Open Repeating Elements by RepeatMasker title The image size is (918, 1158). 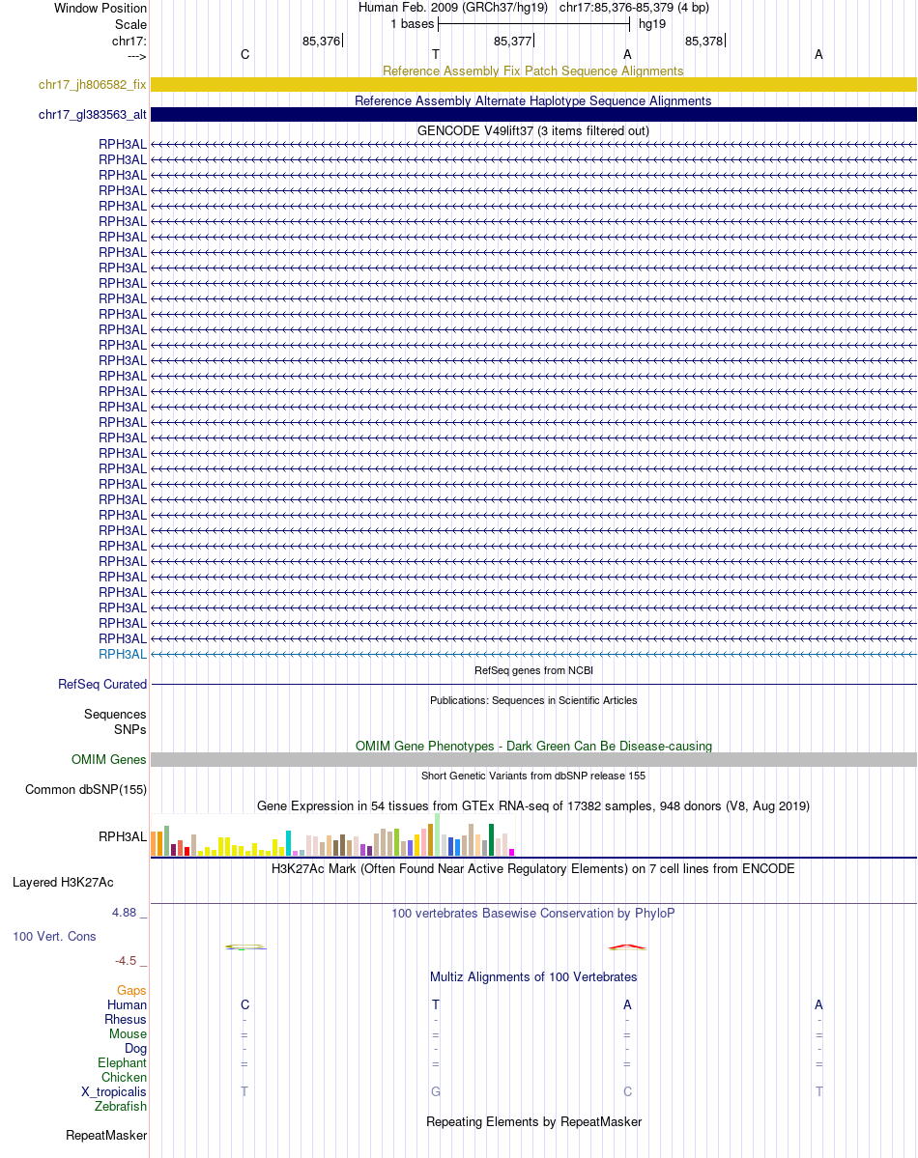click(532, 1122)
